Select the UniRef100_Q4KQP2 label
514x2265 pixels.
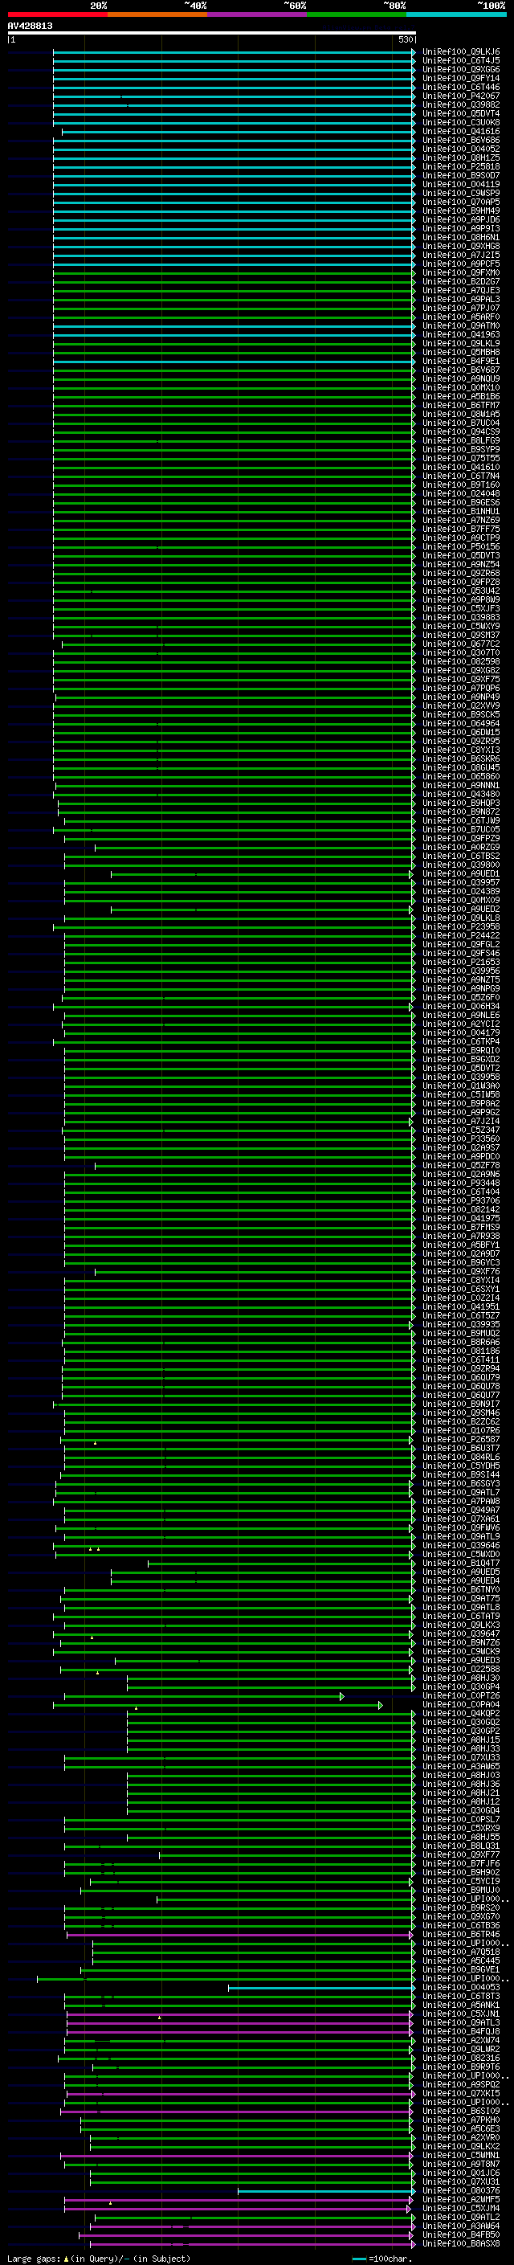460,1714
